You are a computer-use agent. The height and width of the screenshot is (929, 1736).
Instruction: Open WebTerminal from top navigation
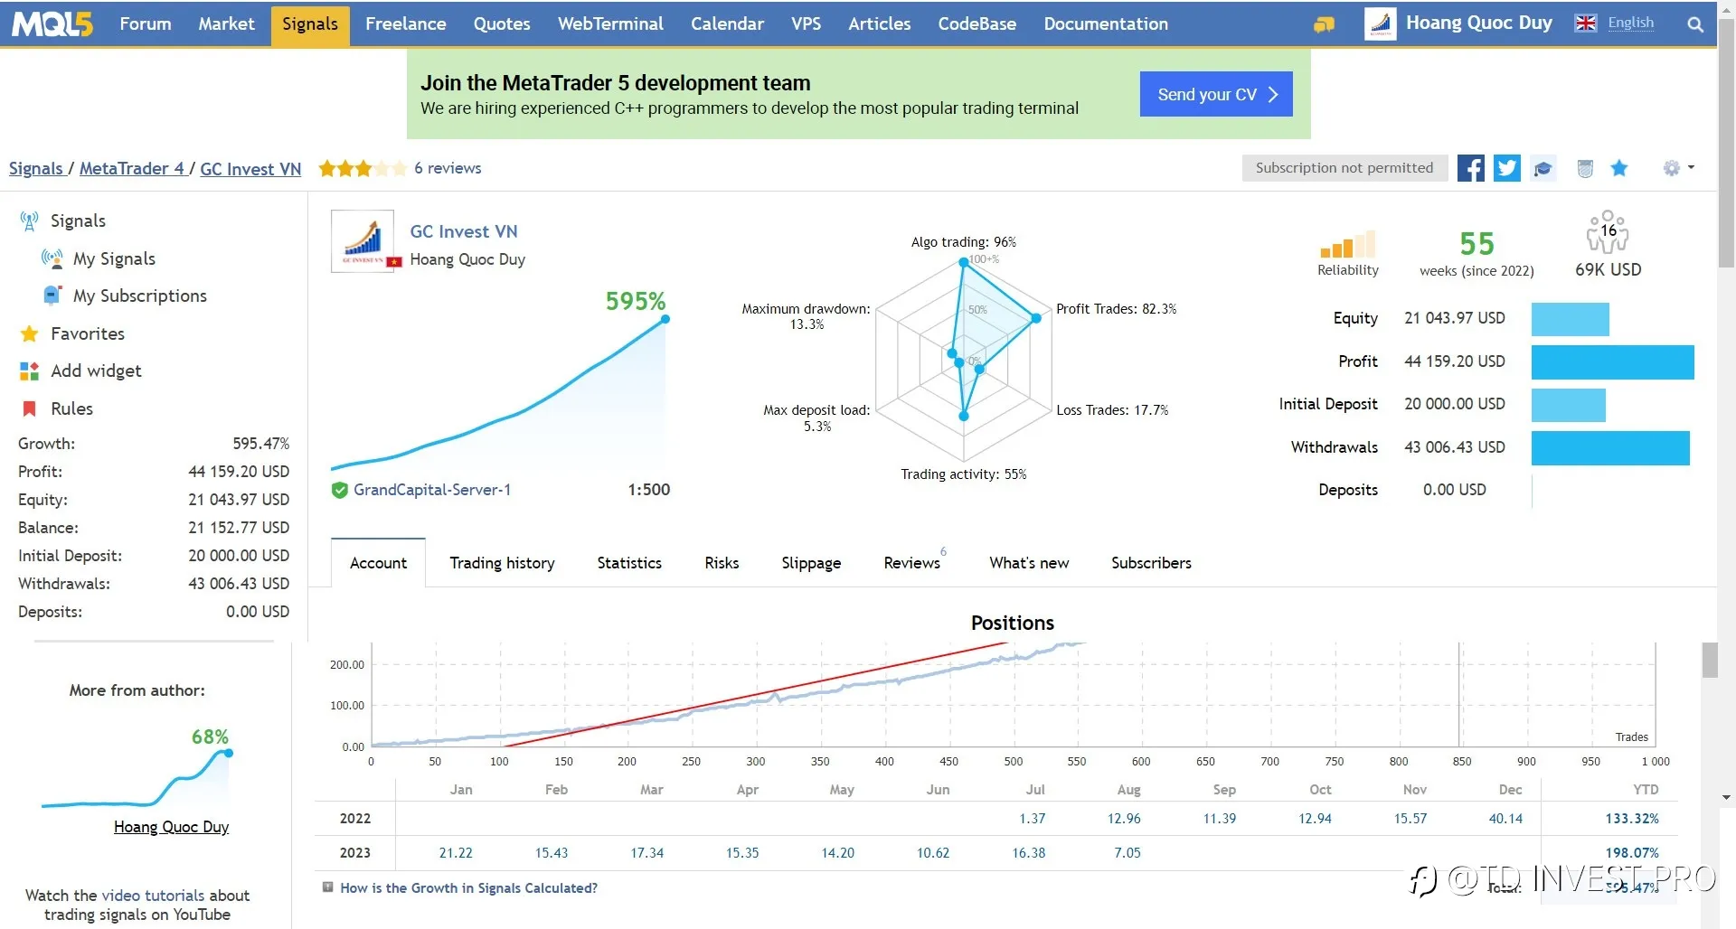coord(610,23)
